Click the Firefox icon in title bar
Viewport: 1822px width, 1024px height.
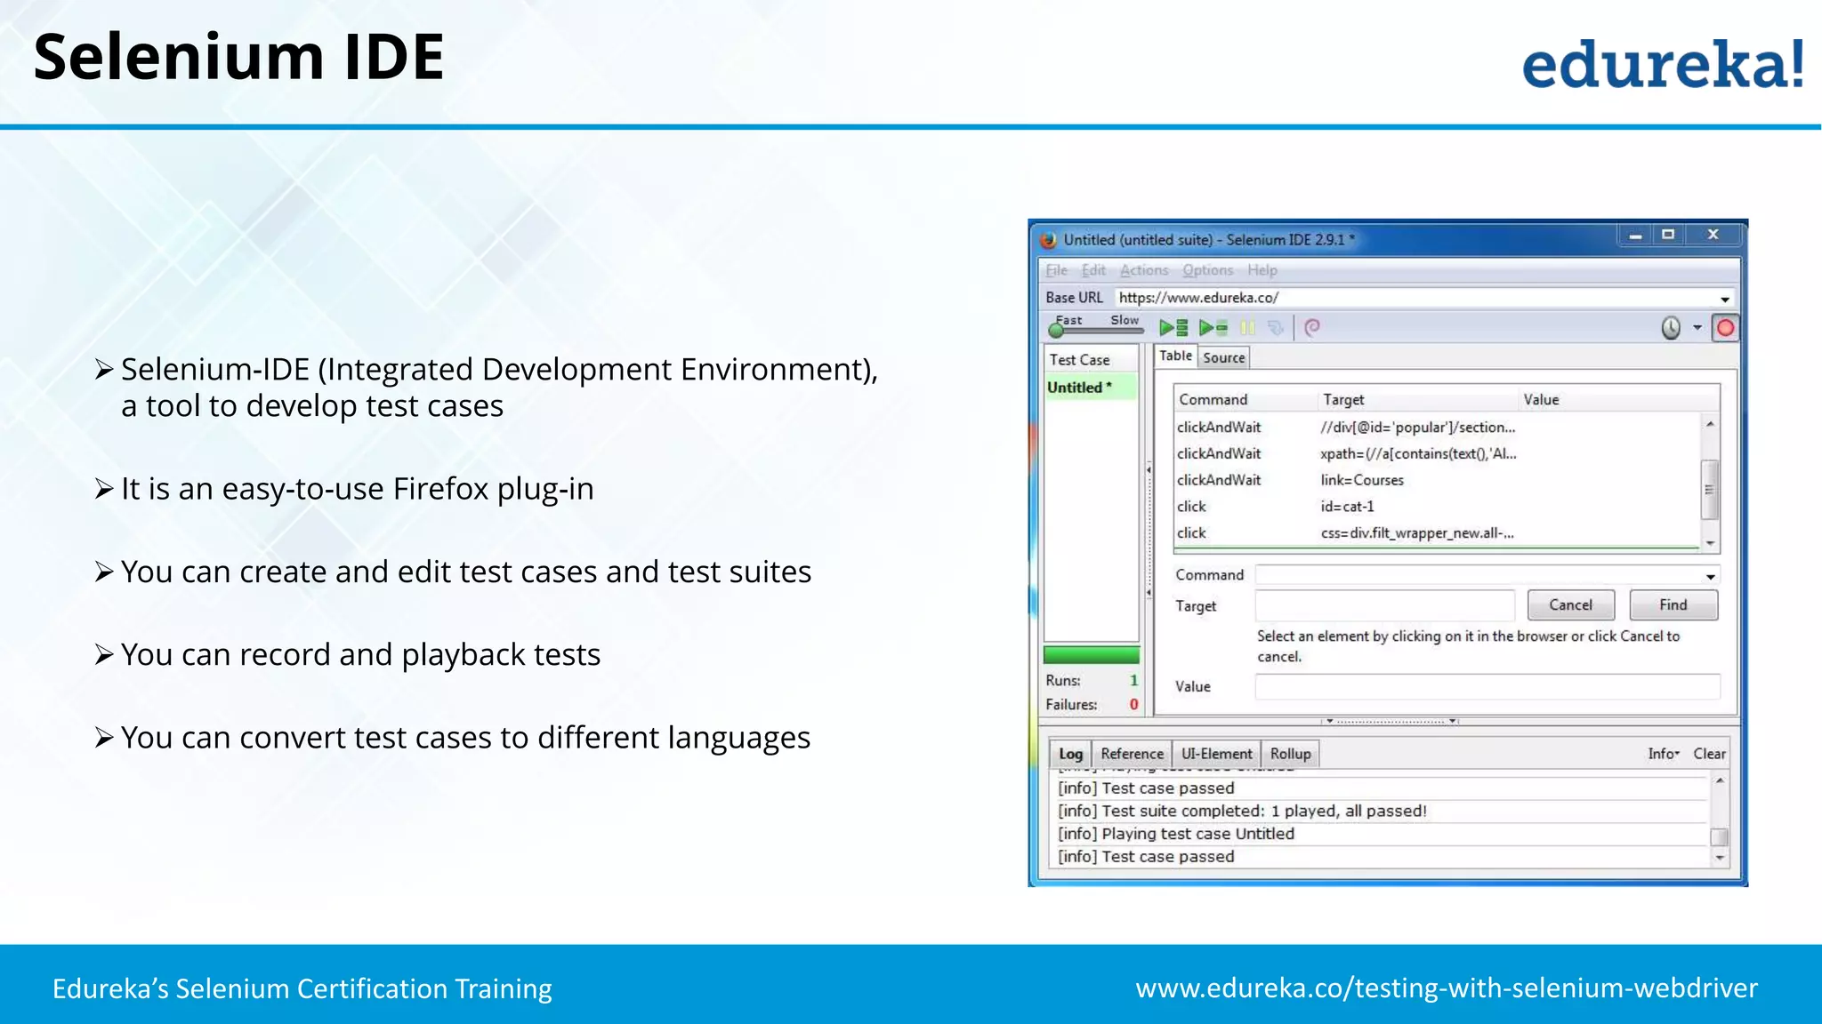pyautogui.click(x=1048, y=239)
